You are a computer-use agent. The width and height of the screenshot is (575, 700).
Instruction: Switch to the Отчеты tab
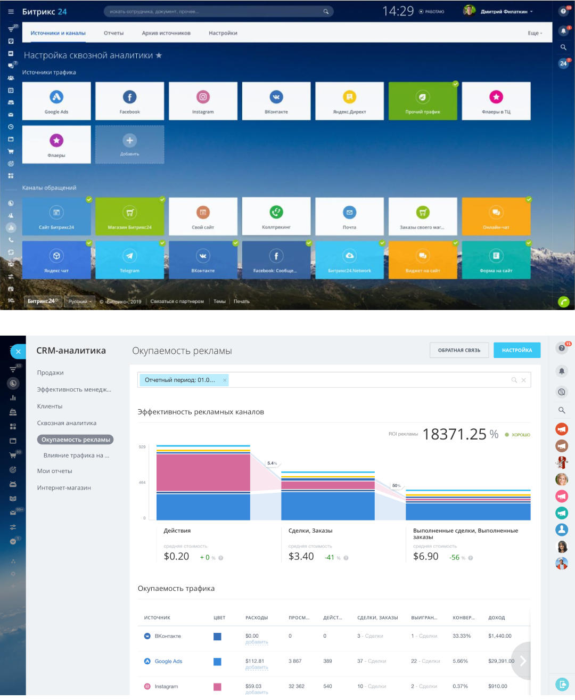click(x=113, y=33)
